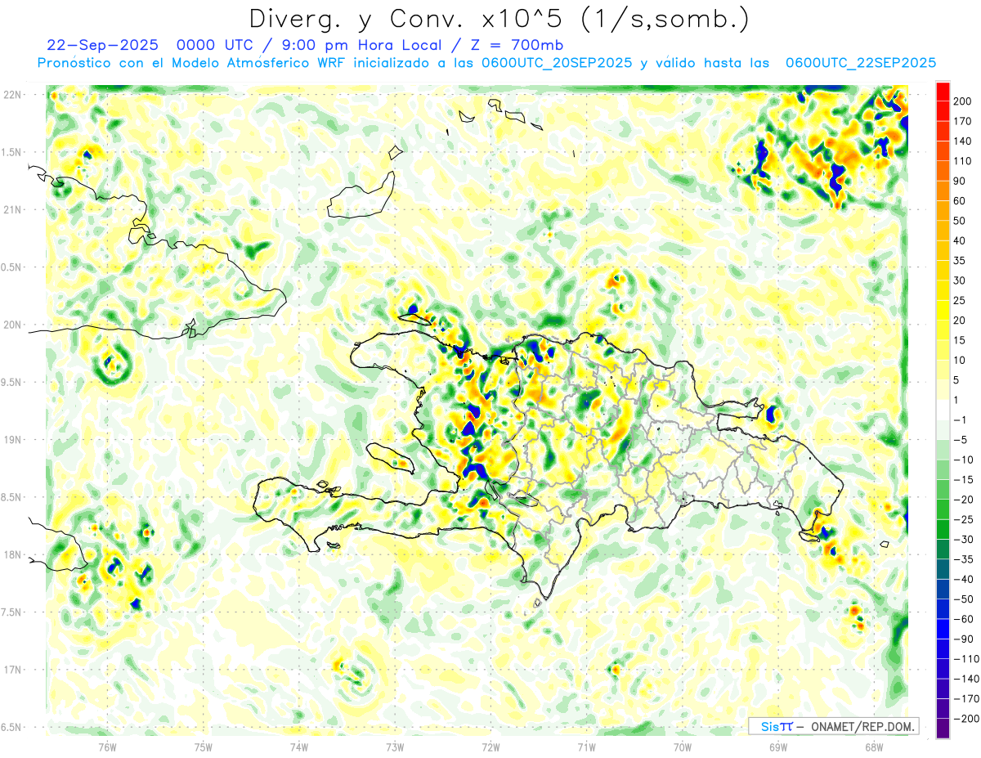This screenshot has width=981, height=758.
Task: Select the colorbar swatch between 50 and 60
Action: tap(943, 210)
